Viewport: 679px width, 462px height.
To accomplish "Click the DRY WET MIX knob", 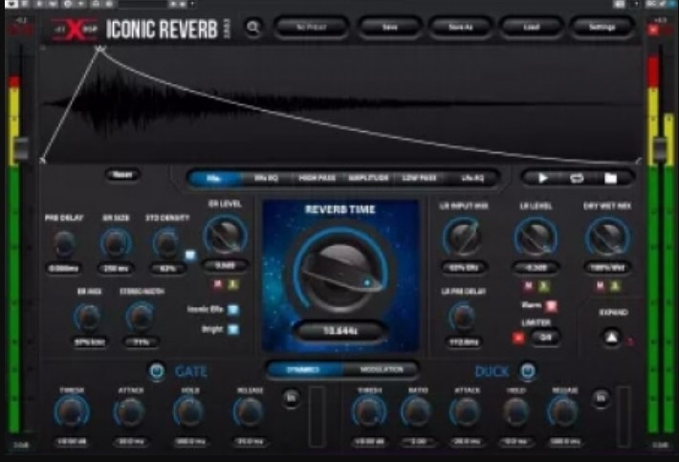I will (606, 238).
